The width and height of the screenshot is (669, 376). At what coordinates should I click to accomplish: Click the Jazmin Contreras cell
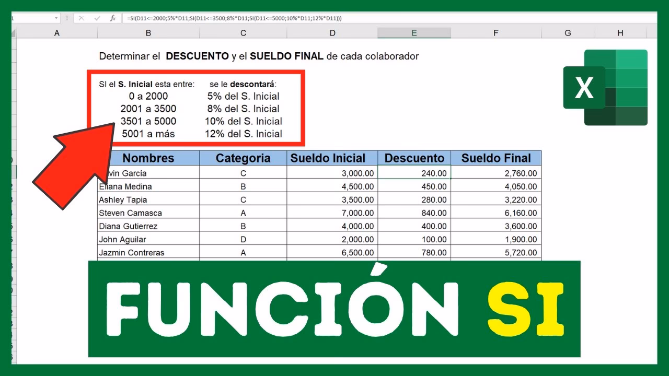pos(148,252)
